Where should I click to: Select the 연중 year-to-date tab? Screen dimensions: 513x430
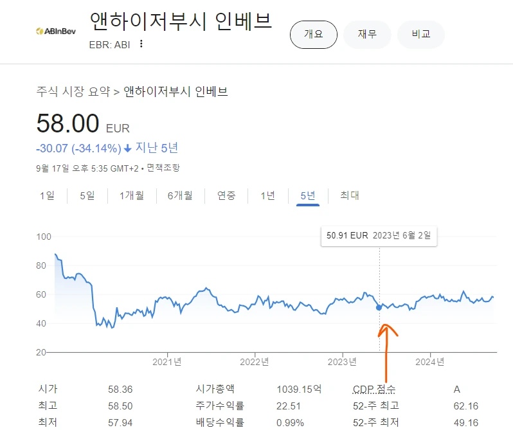pos(226,195)
